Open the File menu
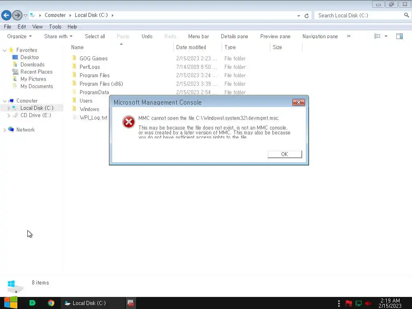The width and height of the screenshot is (412, 309). (8, 27)
